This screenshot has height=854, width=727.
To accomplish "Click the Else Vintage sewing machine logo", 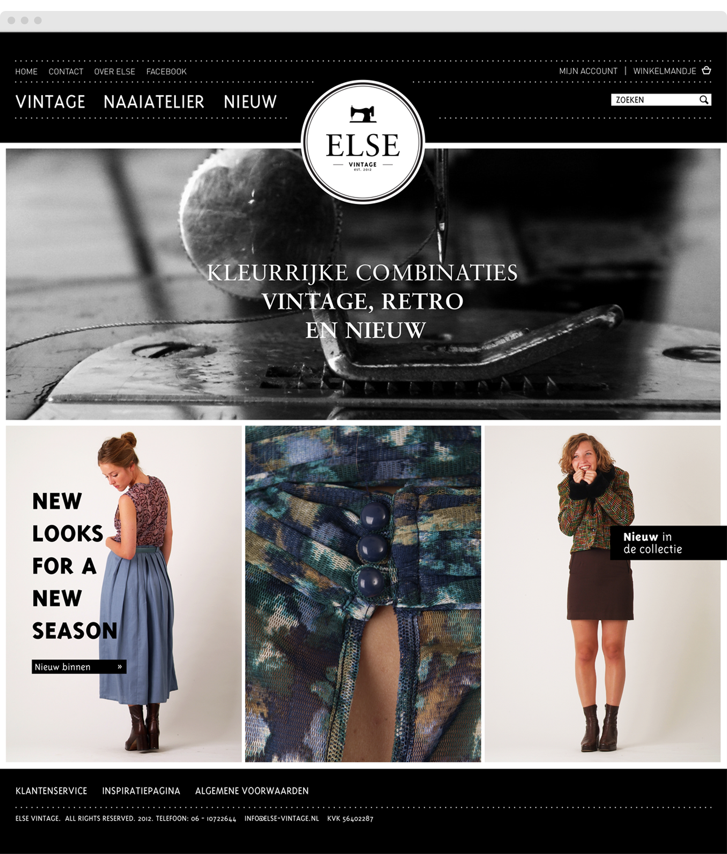I will click(363, 142).
